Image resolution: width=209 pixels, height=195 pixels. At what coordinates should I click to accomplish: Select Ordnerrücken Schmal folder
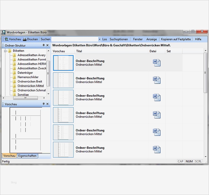(x=31, y=90)
